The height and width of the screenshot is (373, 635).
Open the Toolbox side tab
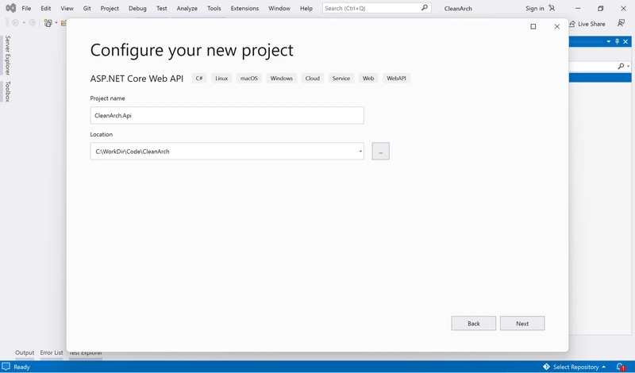click(x=7, y=91)
